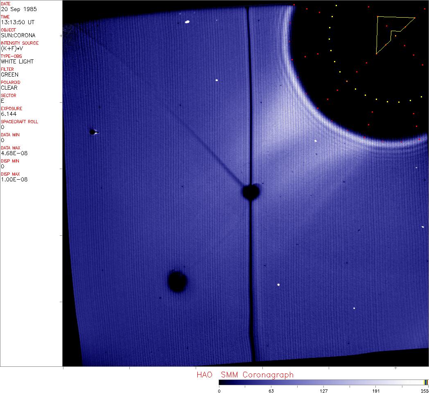Click the 127 tick label on color bar
429x393 pixels.
(324, 391)
